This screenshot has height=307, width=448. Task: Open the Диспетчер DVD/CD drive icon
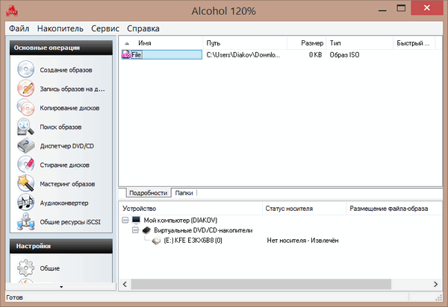(x=25, y=145)
